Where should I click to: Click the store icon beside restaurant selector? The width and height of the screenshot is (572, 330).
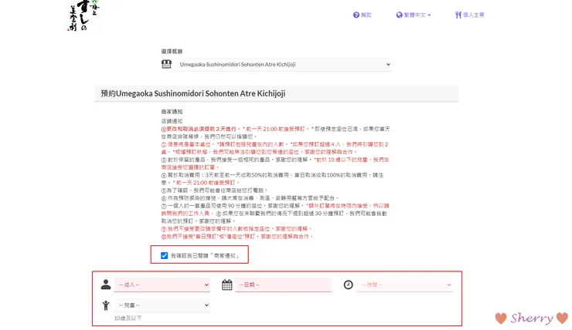pos(166,64)
